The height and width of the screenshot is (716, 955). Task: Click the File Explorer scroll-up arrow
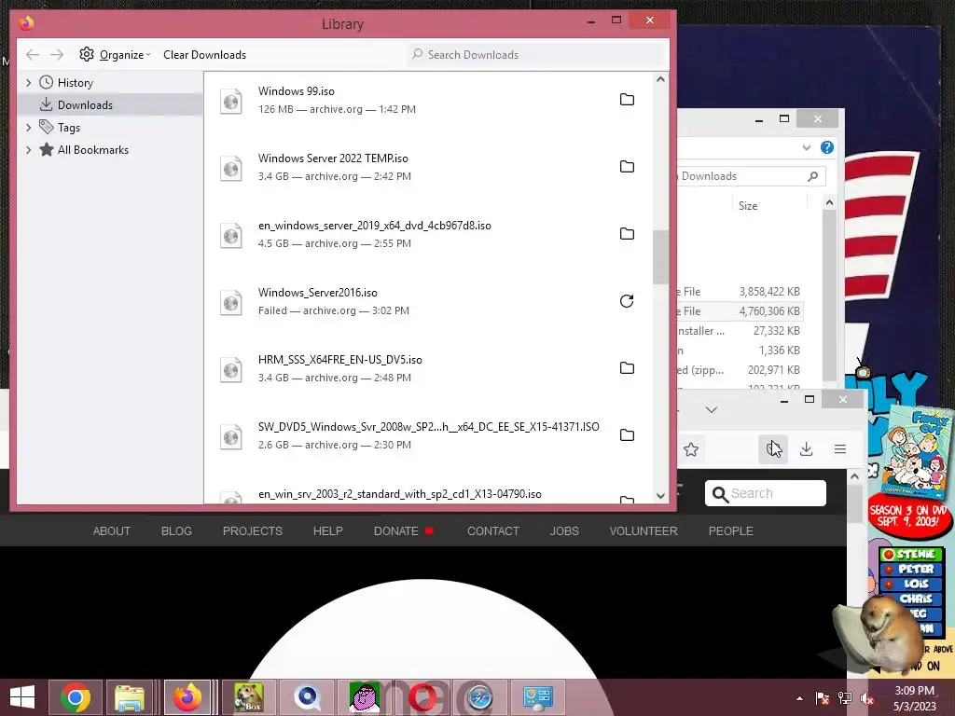829,202
